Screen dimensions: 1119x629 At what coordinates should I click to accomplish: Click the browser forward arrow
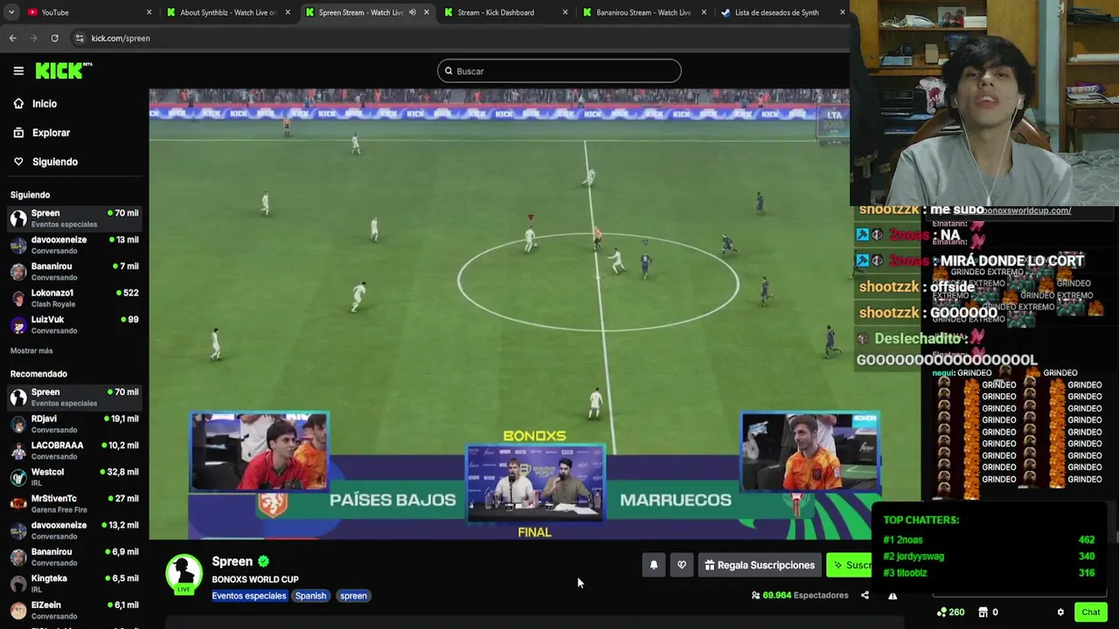[34, 38]
